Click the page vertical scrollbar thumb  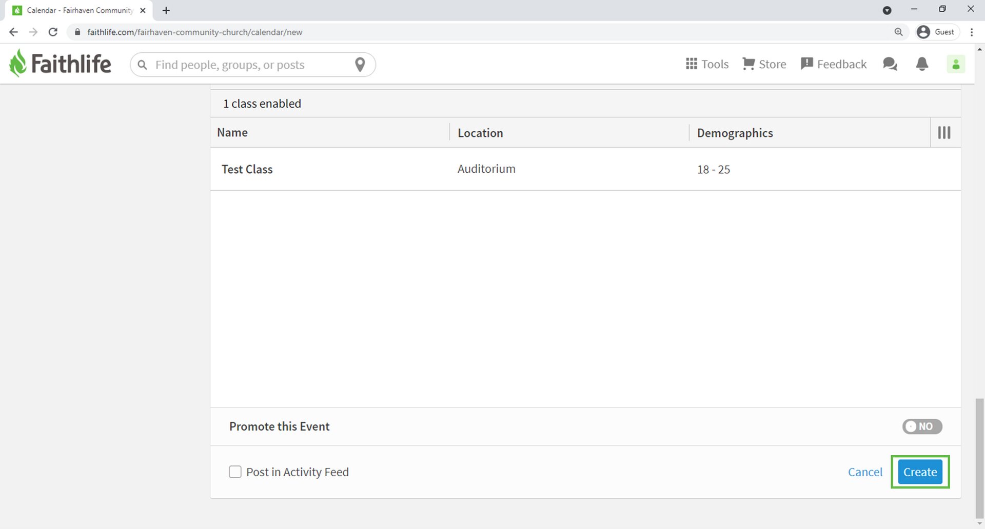(980, 458)
